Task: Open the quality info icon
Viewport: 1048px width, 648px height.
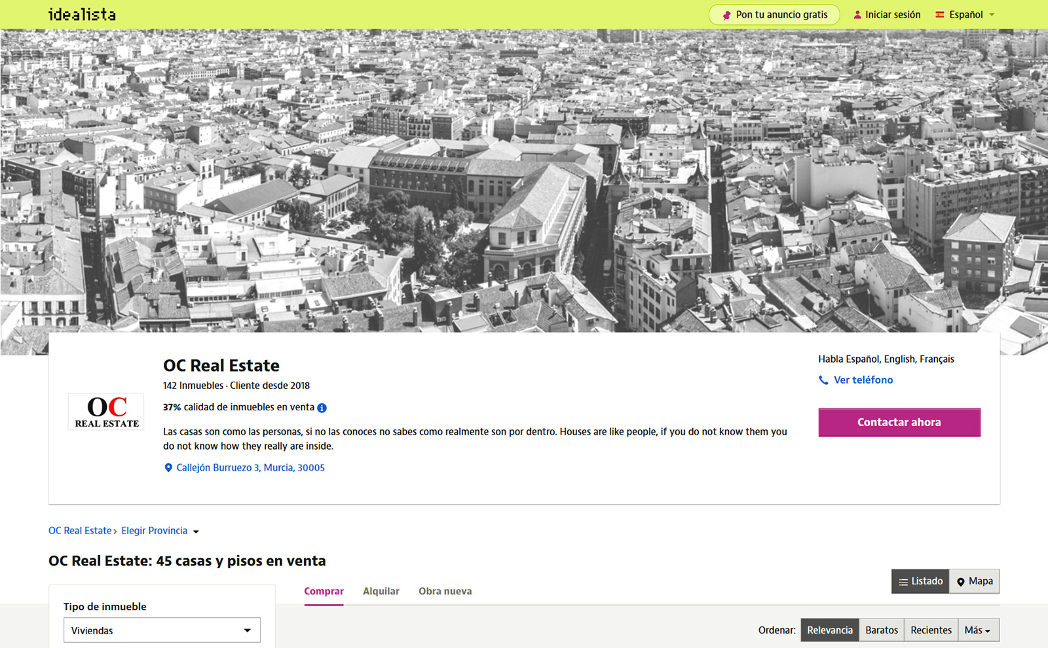Action: coord(322,408)
